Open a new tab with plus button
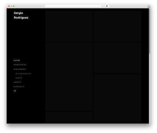157x133 pixels. [x=149, y=7]
